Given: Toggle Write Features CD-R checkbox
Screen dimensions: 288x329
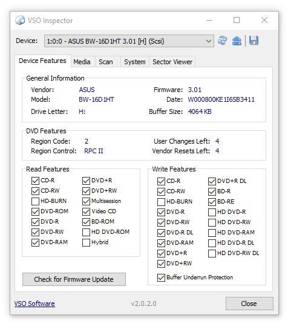Looking at the screenshot, I should click(x=161, y=181).
